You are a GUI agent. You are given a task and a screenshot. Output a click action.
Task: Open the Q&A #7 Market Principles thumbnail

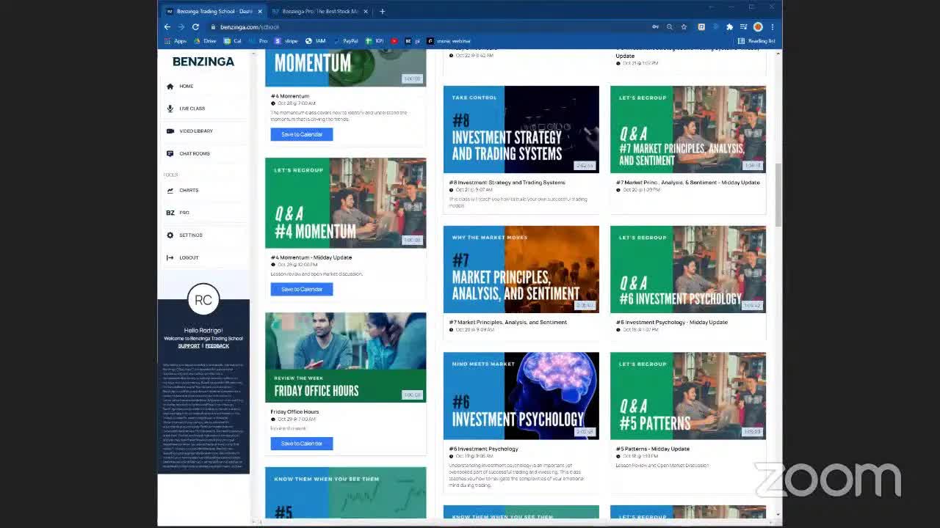tap(688, 130)
